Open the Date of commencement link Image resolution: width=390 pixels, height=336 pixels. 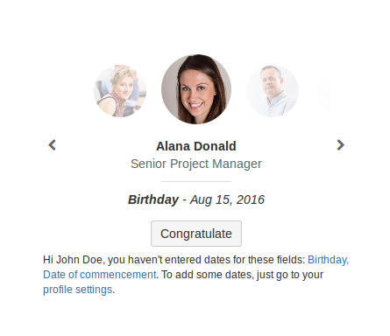point(100,275)
